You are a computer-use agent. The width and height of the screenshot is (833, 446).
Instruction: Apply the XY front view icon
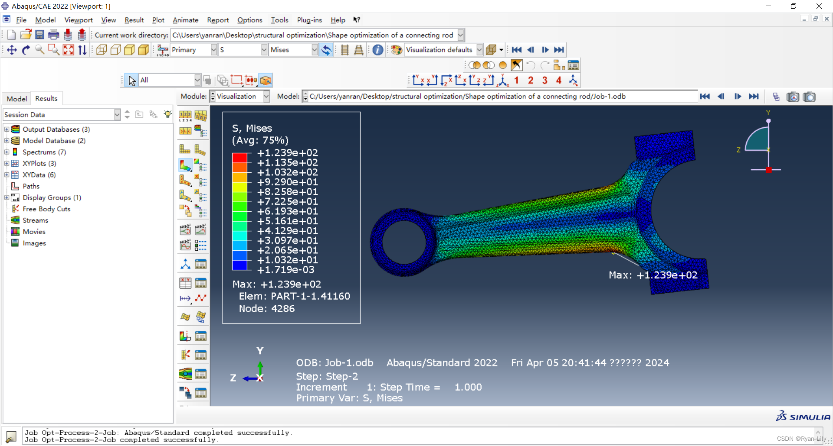tap(418, 80)
